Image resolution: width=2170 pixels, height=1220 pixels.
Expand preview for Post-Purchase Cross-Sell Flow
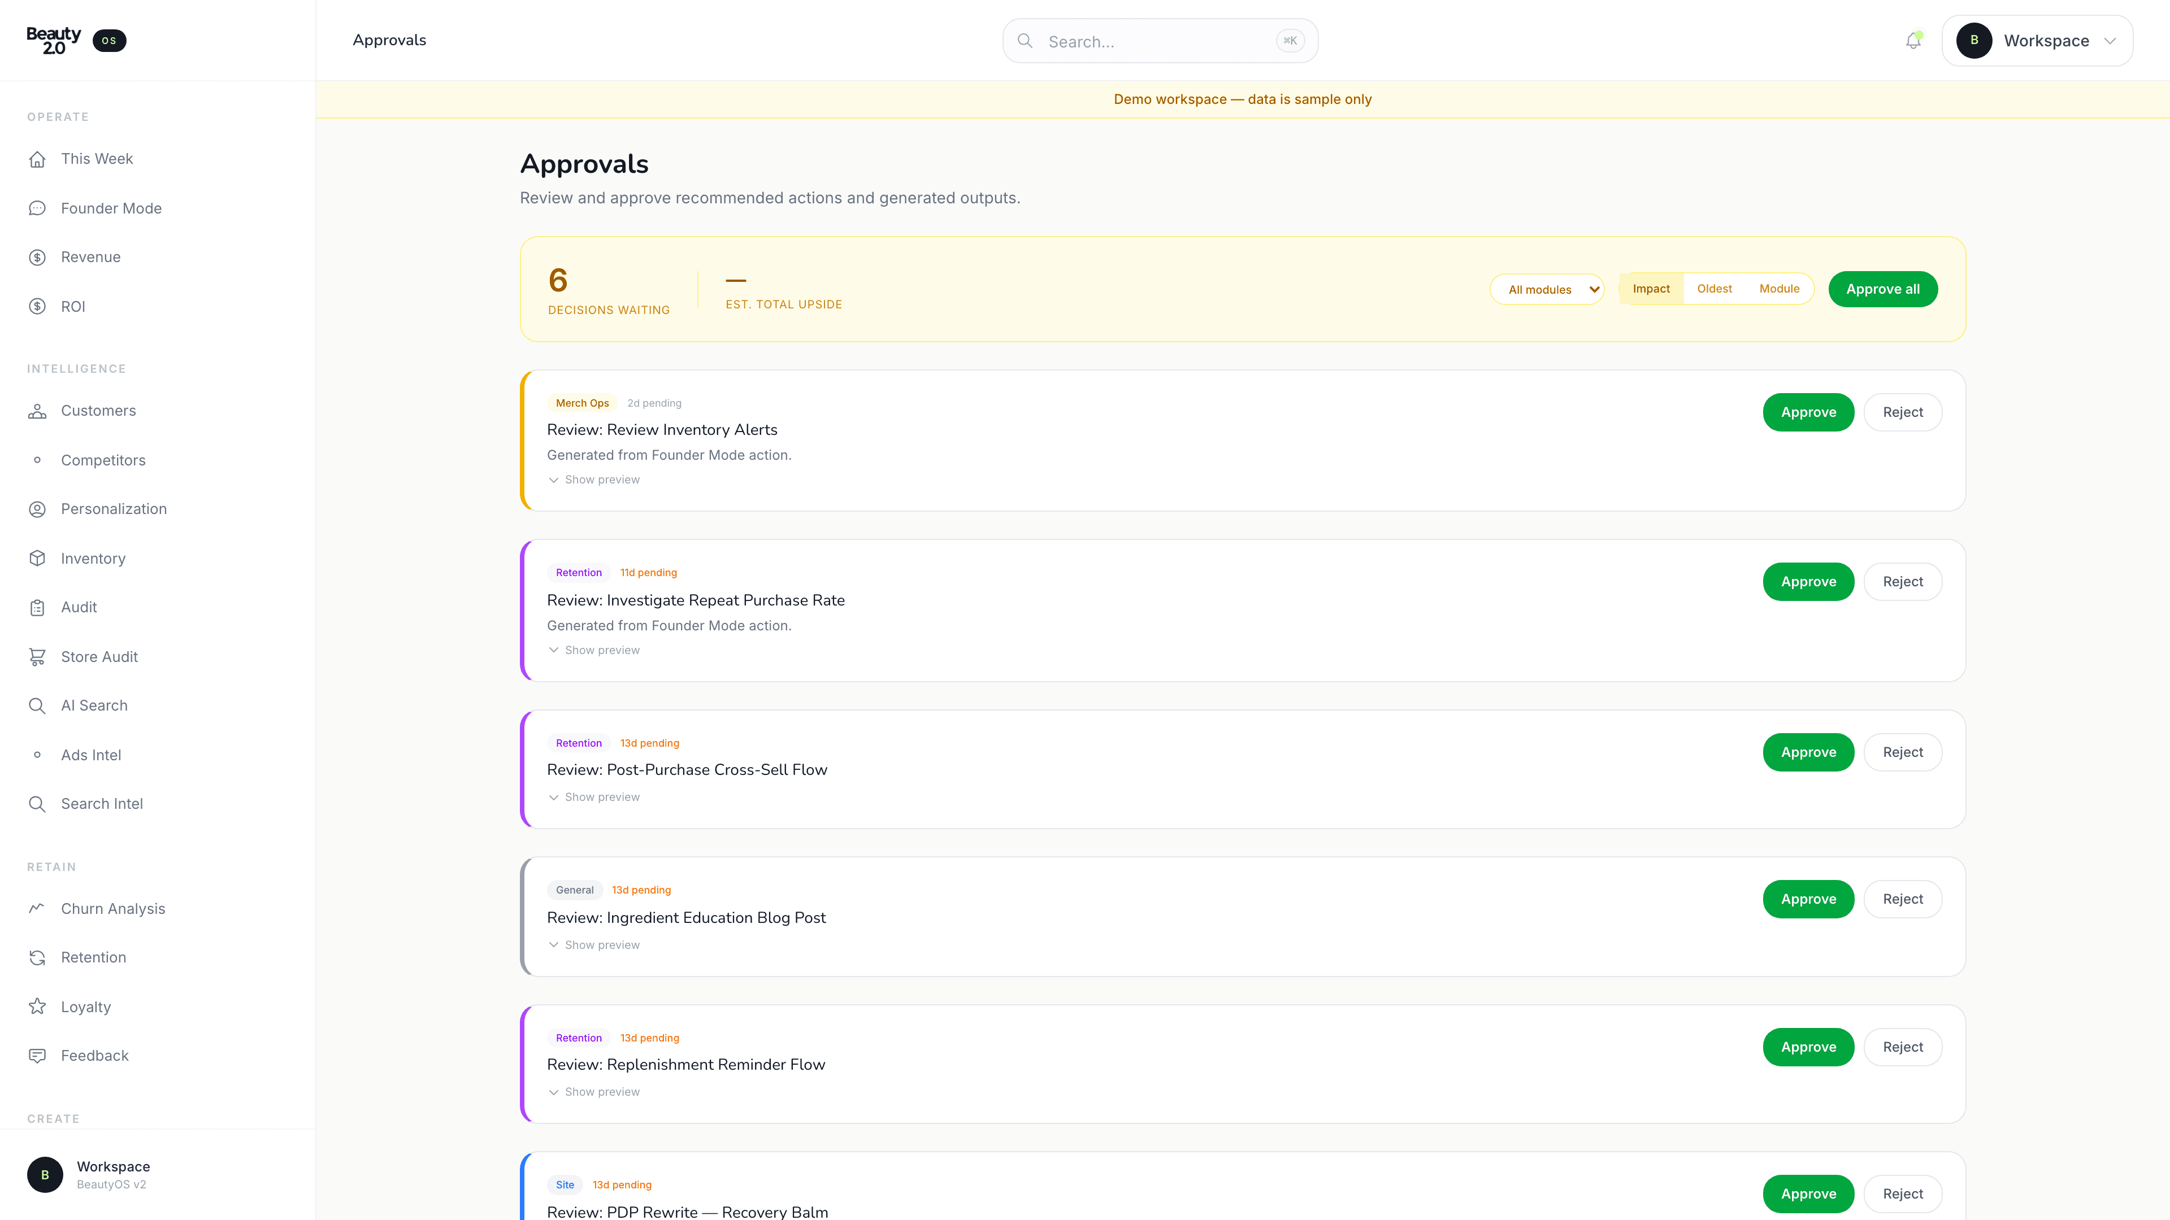tap(594, 798)
